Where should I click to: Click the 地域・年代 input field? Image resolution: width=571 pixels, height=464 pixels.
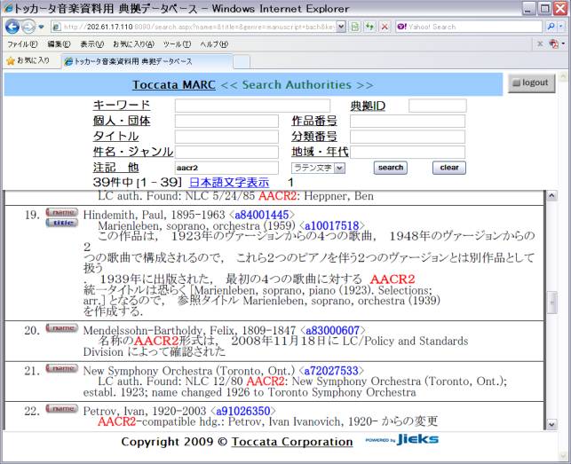tap(408, 152)
